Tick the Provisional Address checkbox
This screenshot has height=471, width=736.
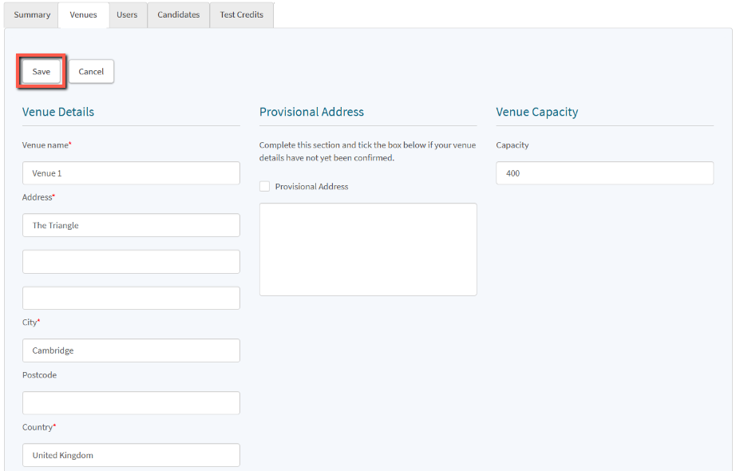(264, 187)
